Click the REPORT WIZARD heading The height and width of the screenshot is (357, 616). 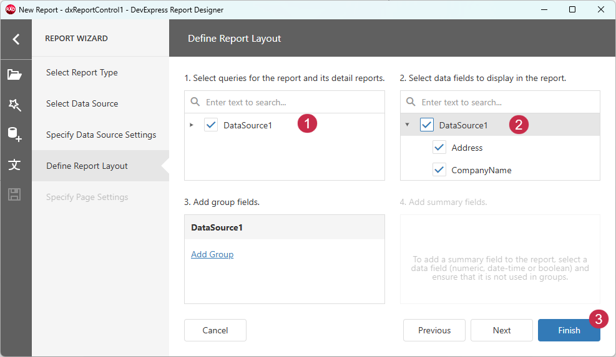click(x=76, y=39)
